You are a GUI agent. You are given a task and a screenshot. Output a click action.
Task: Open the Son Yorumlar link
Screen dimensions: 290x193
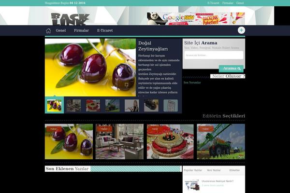point(192,83)
